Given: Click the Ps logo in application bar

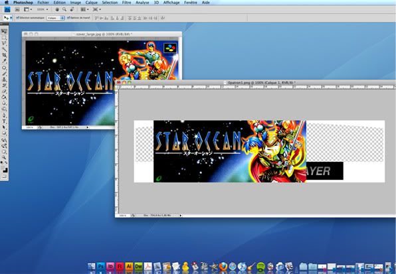Looking at the screenshot, I should [7, 9].
